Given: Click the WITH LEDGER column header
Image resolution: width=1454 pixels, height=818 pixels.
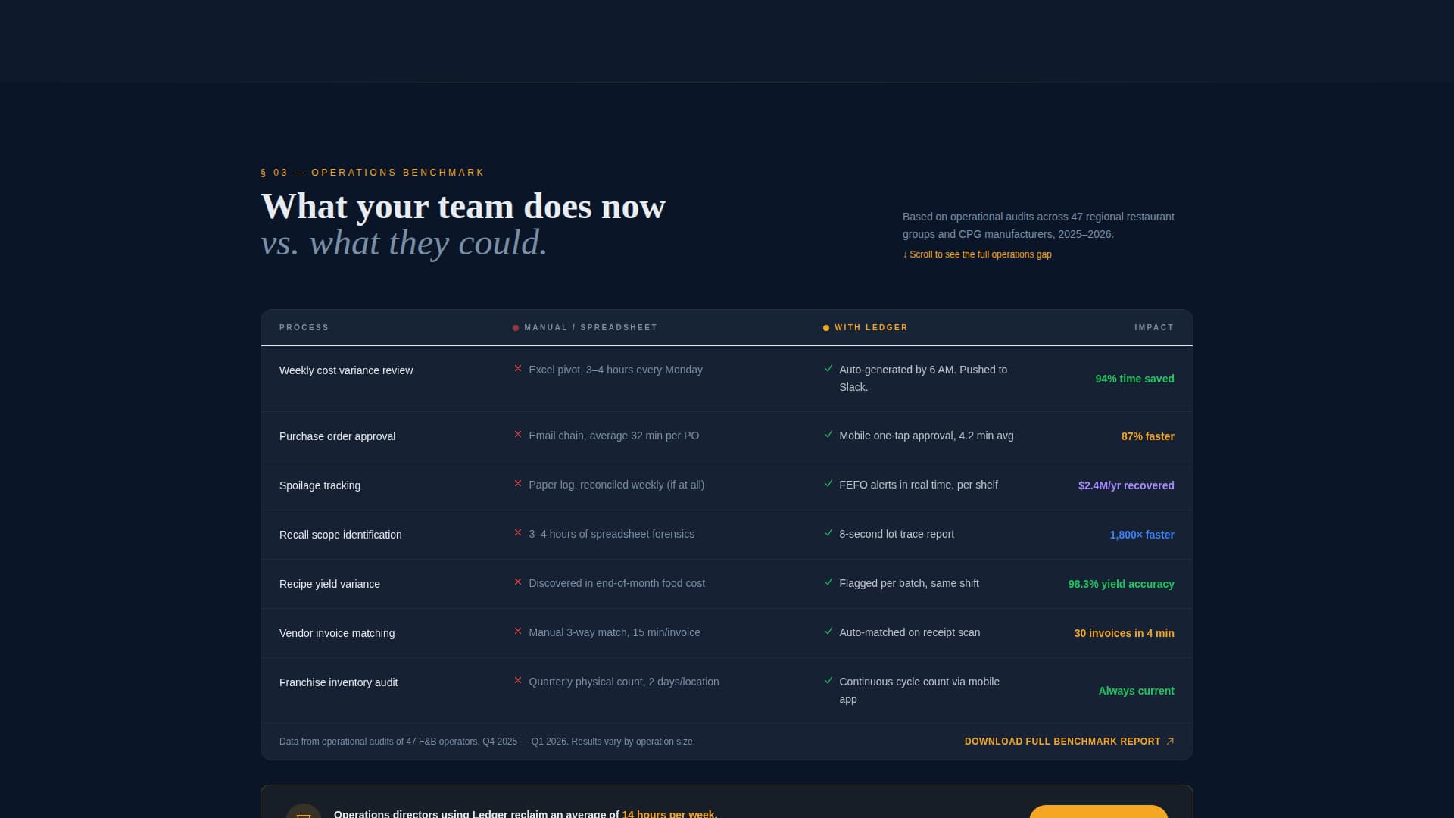Looking at the screenshot, I should 871,328.
